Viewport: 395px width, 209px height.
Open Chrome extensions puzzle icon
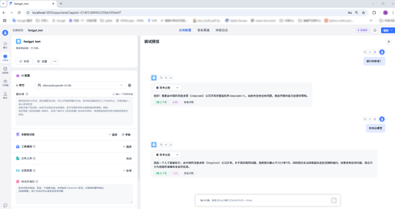click(374, 12)
